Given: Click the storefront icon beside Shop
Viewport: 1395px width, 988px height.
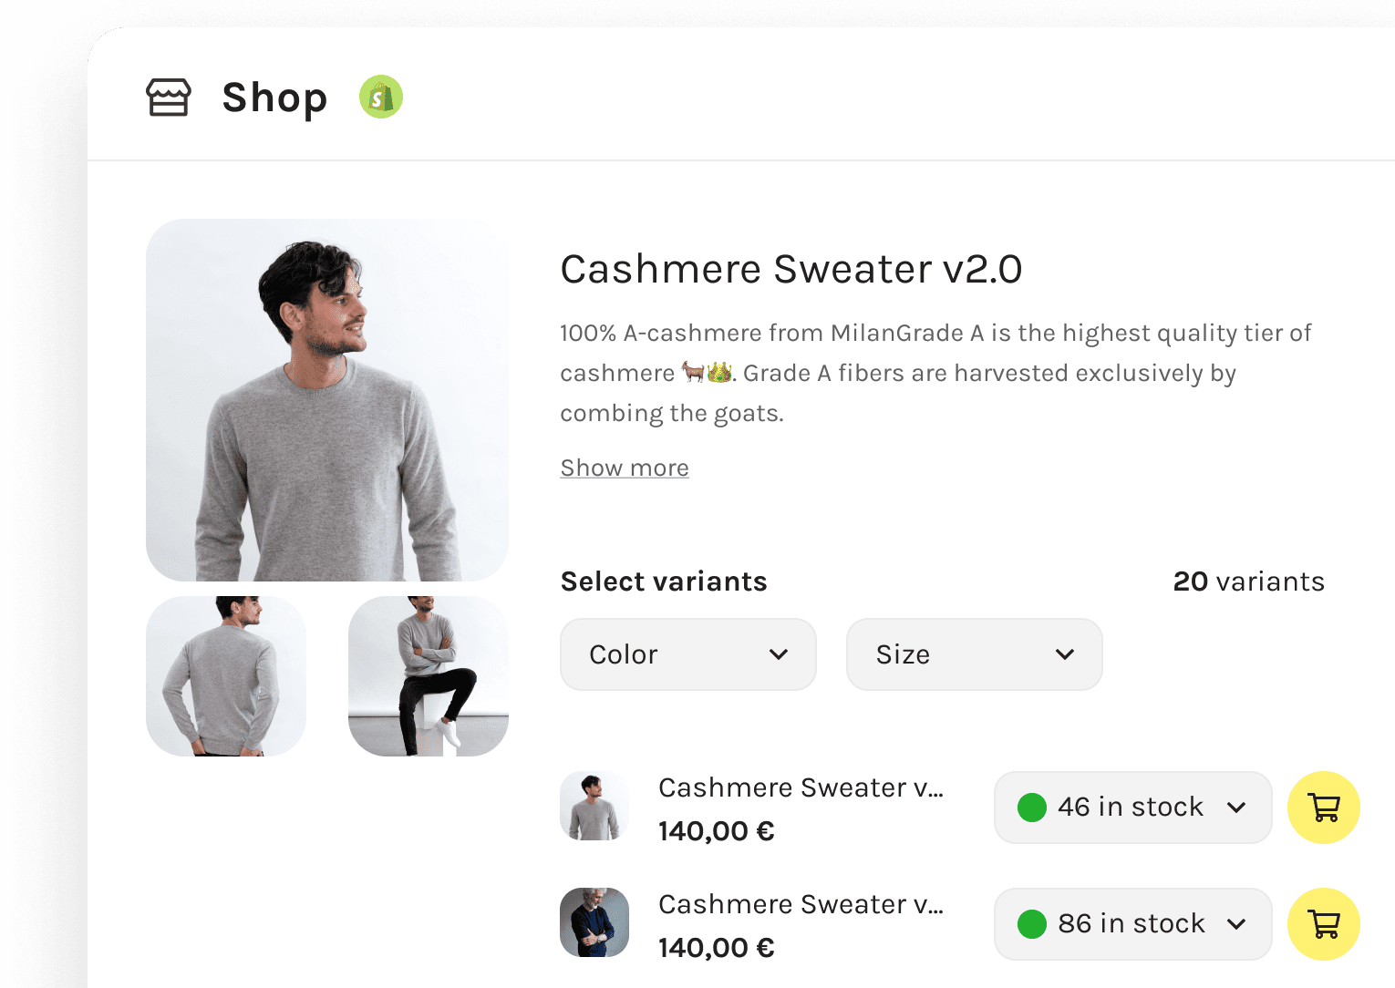Looking at the screenshot, I should click(x=169, y=98).
